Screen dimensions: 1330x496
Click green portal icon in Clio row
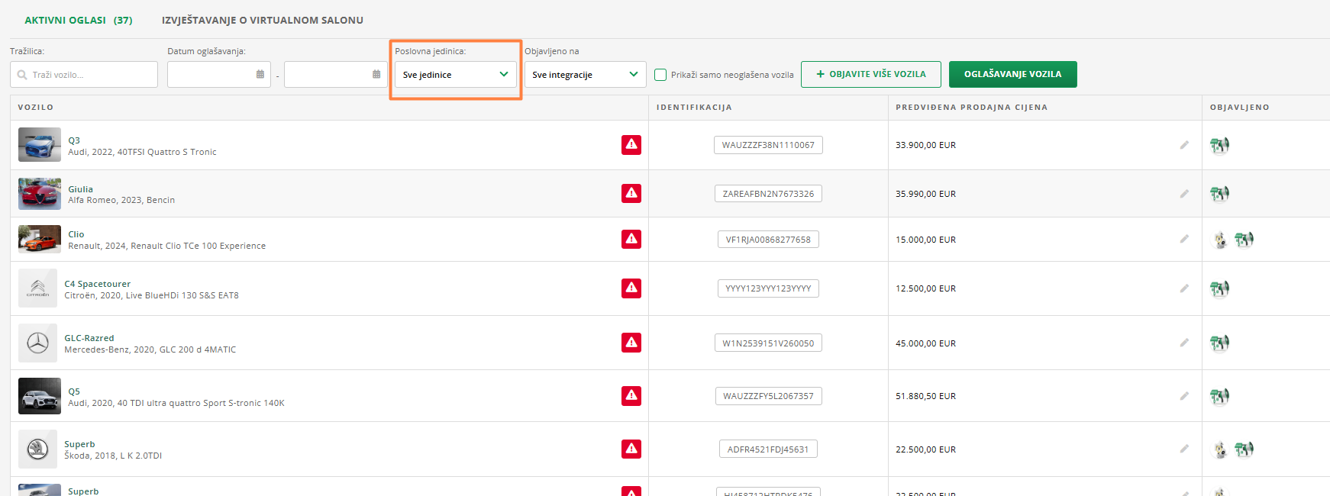[x=1244, y=240]
